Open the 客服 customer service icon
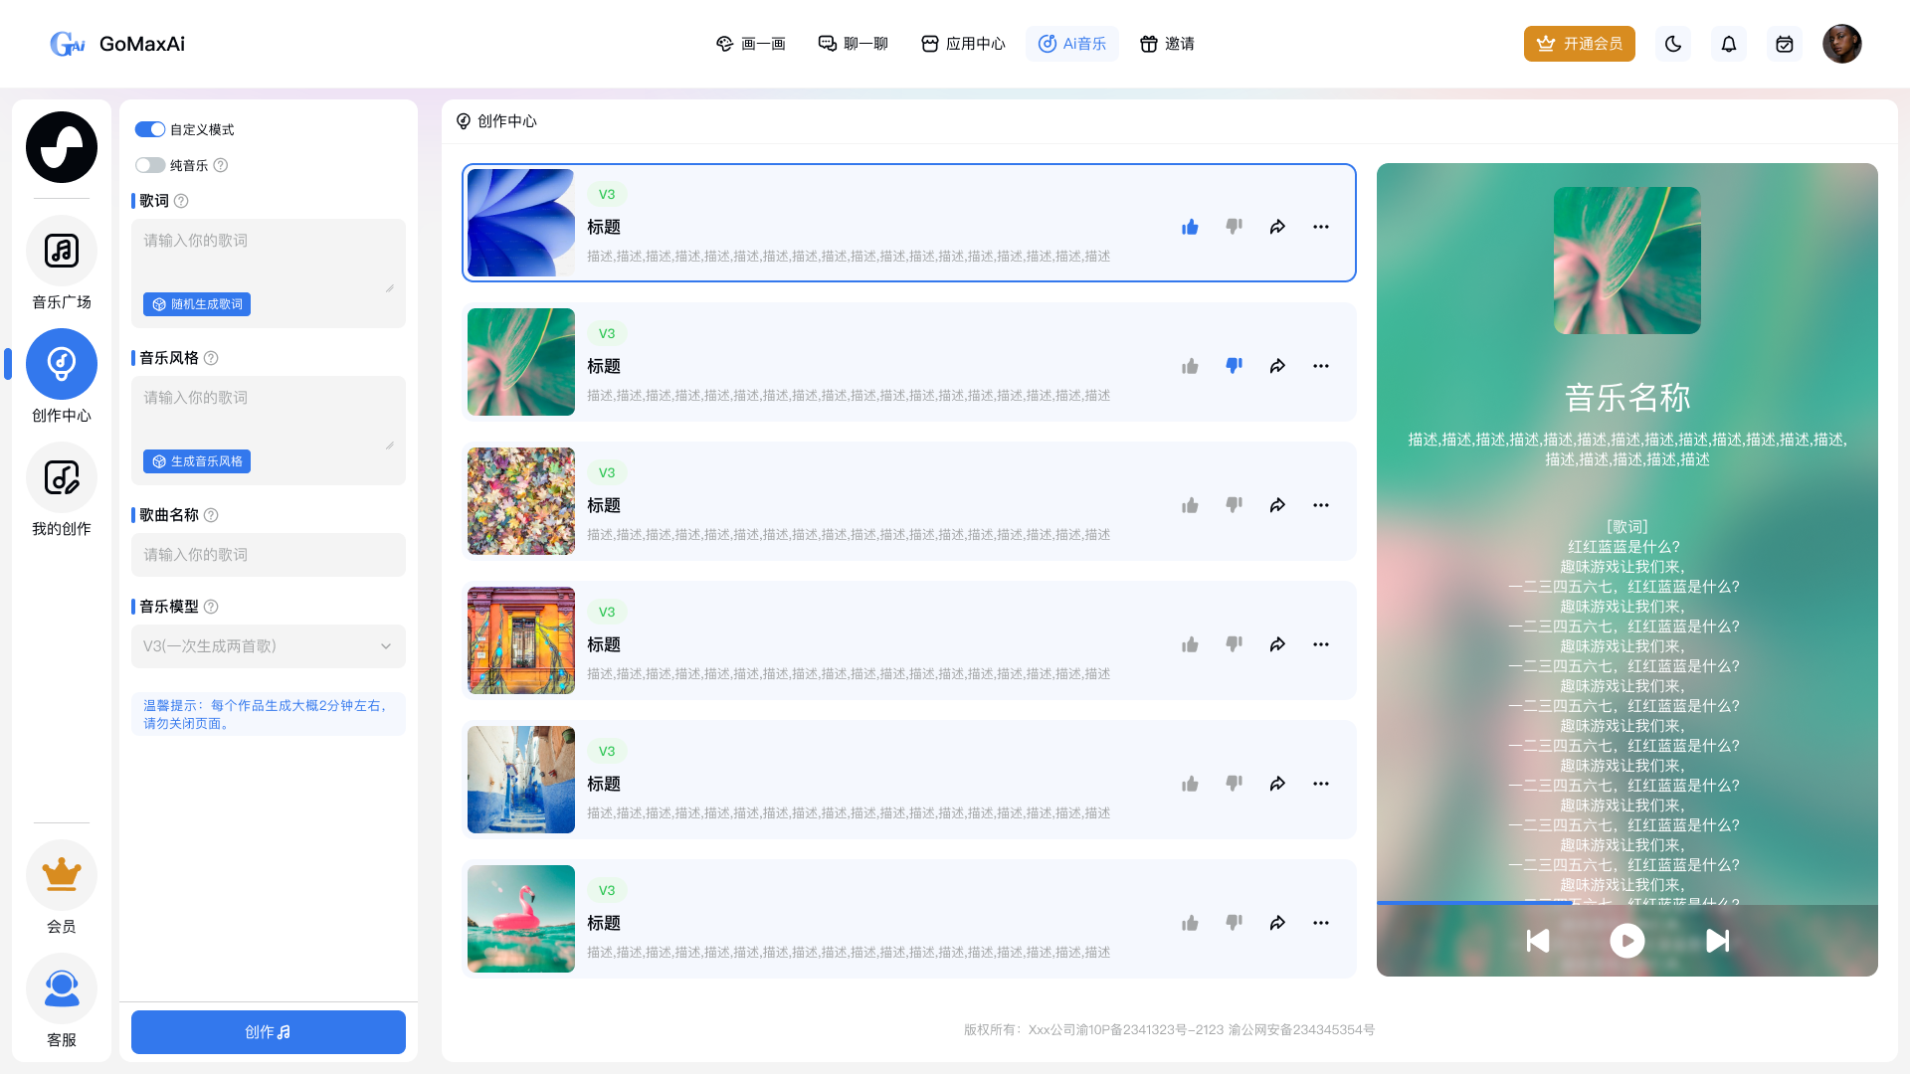1910x1074 pixels. (62, 988)
